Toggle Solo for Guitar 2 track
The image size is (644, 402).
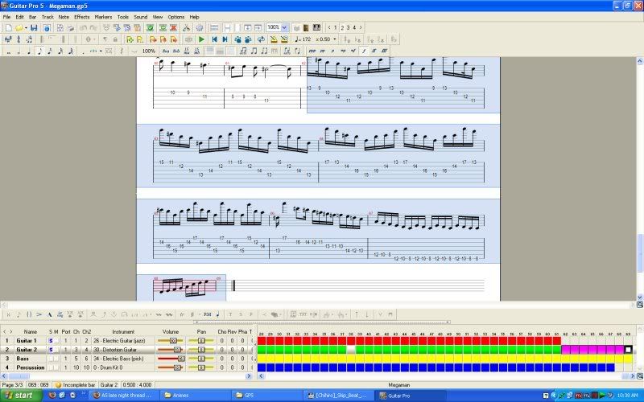point(50,350)
